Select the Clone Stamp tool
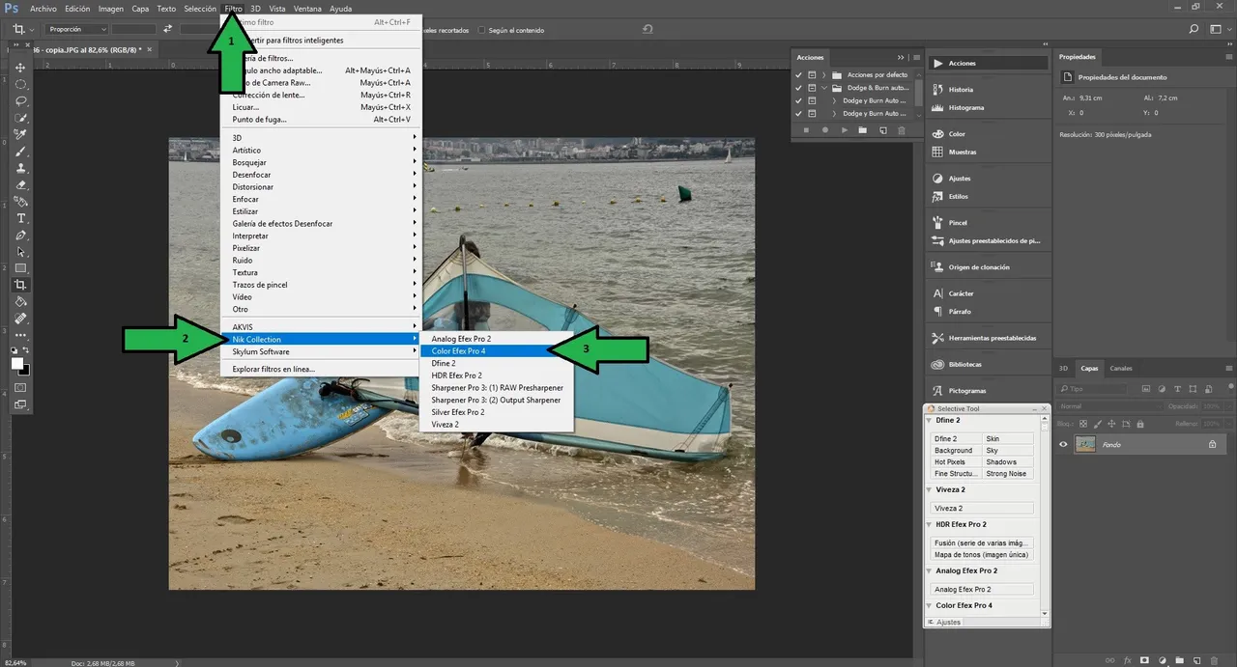Viewport: 1237px width, 667px height. [20, 168]
